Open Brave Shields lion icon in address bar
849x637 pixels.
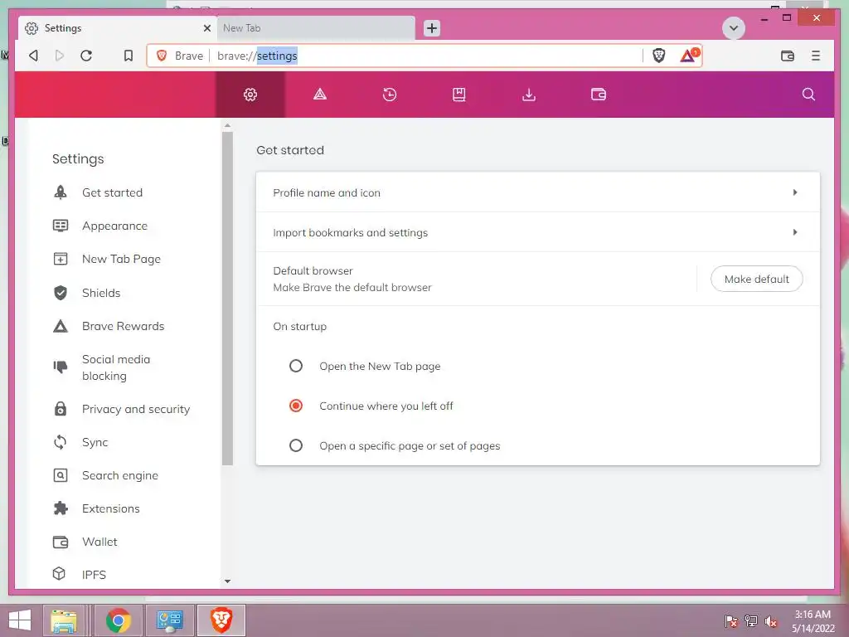coord(658,56)
